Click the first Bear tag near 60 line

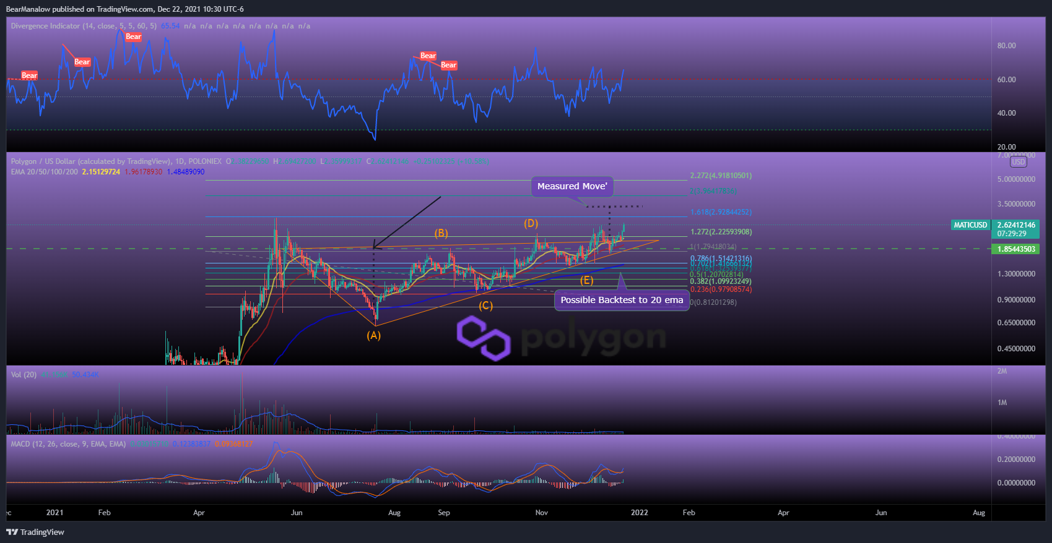pyautogui.click(x=30, y=75)
